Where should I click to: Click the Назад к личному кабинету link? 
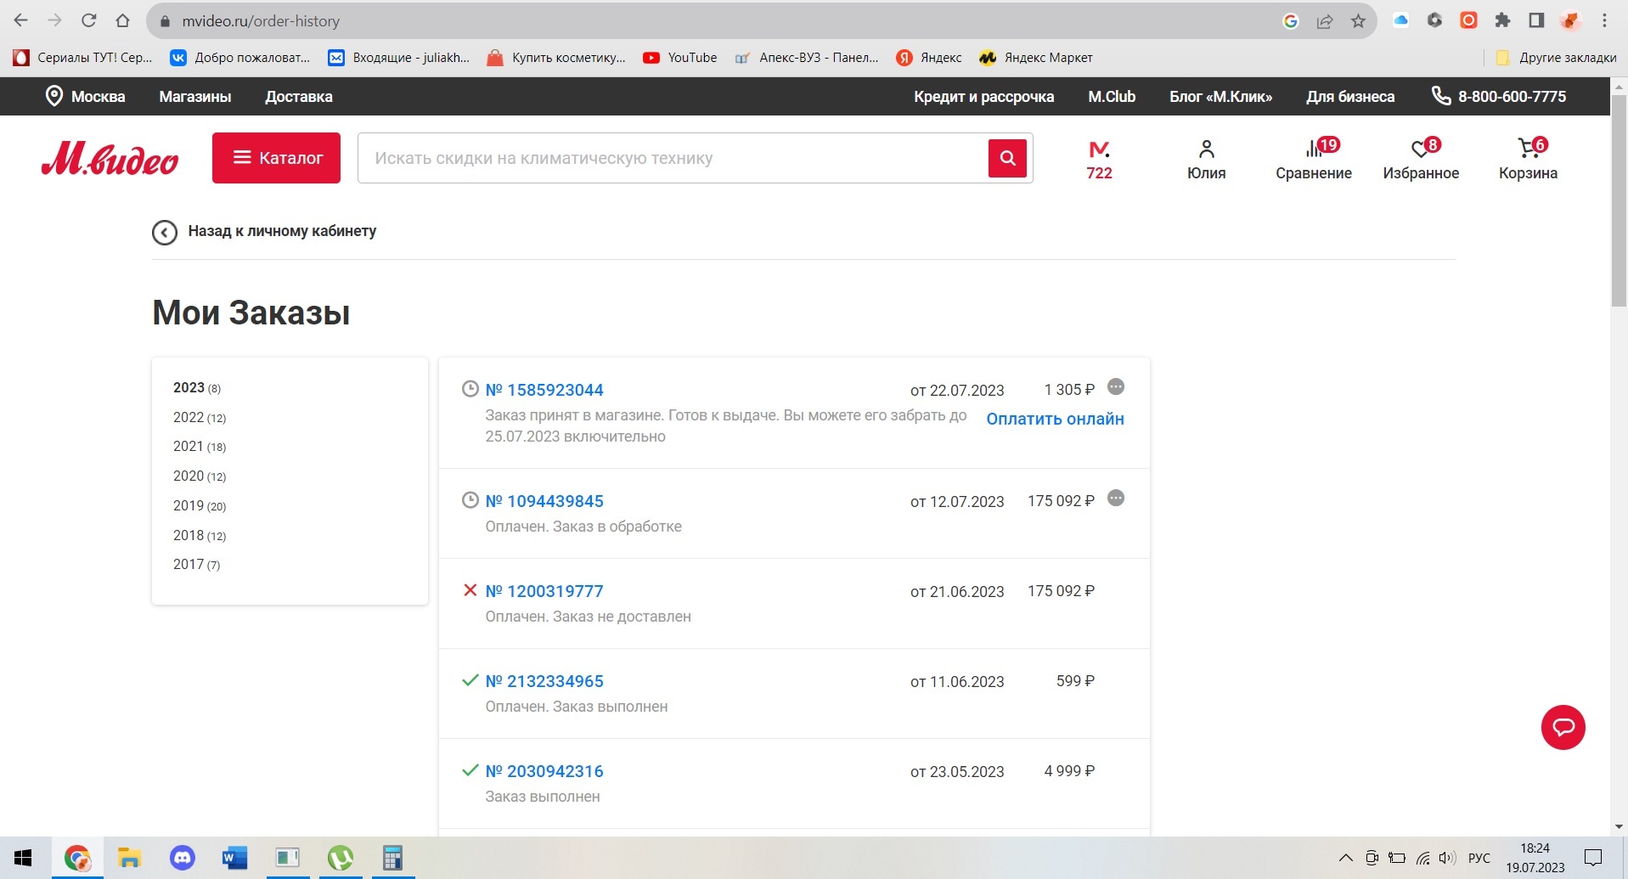[282, 231]
